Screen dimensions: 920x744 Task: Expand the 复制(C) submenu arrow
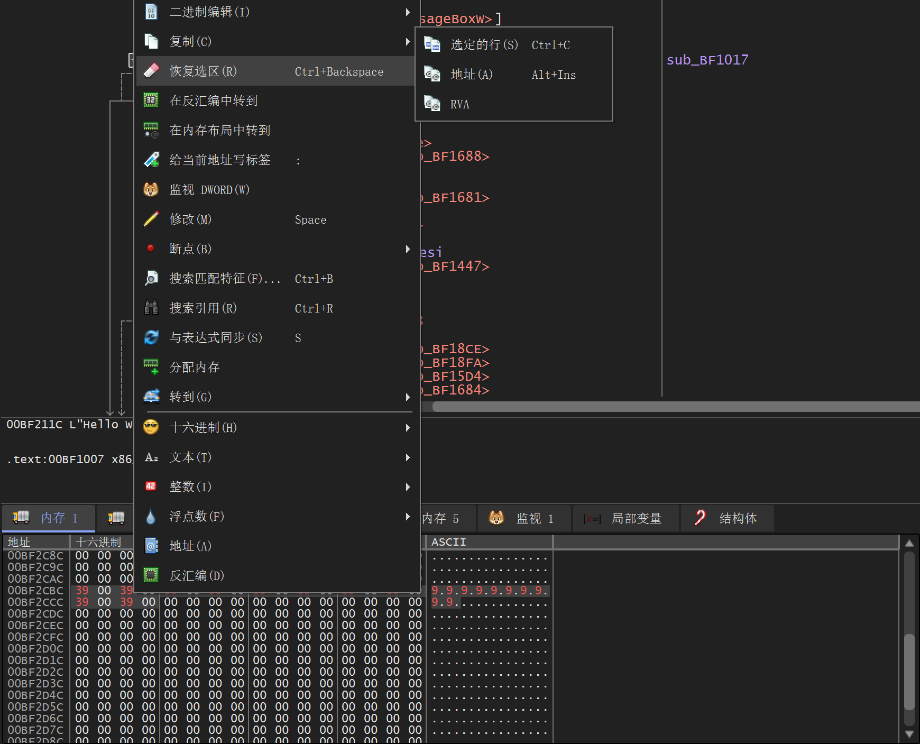coord(408,41)
